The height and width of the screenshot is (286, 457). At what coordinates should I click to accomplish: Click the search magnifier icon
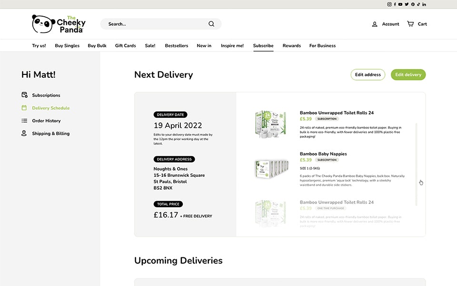click(211, 24)
